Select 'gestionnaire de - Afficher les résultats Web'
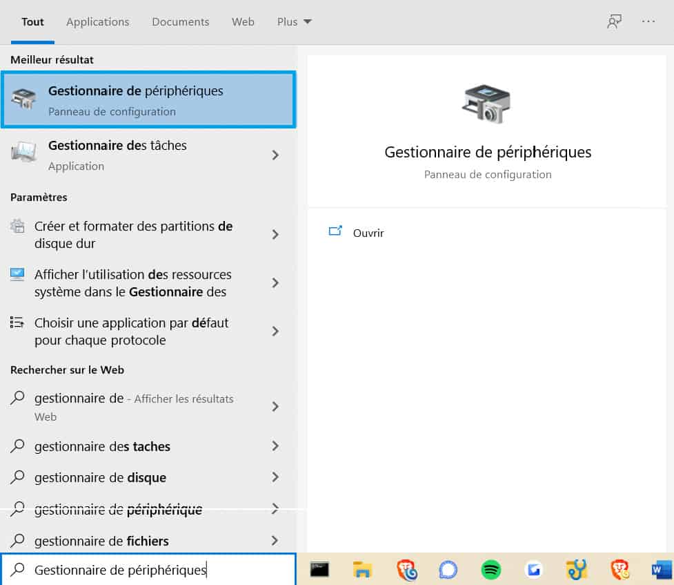Image resolution: width=674 pixels, height=585 pixels. tap(149, 406)
